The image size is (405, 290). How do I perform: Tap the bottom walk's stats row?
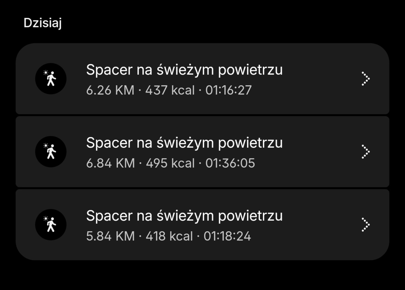(x=169, y=236)
